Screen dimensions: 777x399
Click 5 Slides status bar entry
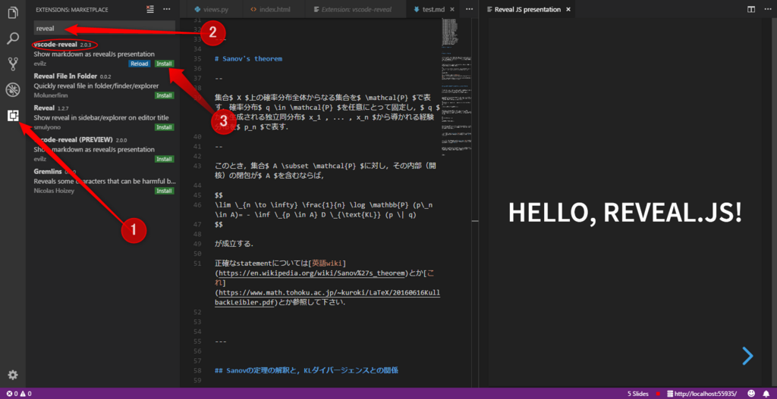[637, 394]
